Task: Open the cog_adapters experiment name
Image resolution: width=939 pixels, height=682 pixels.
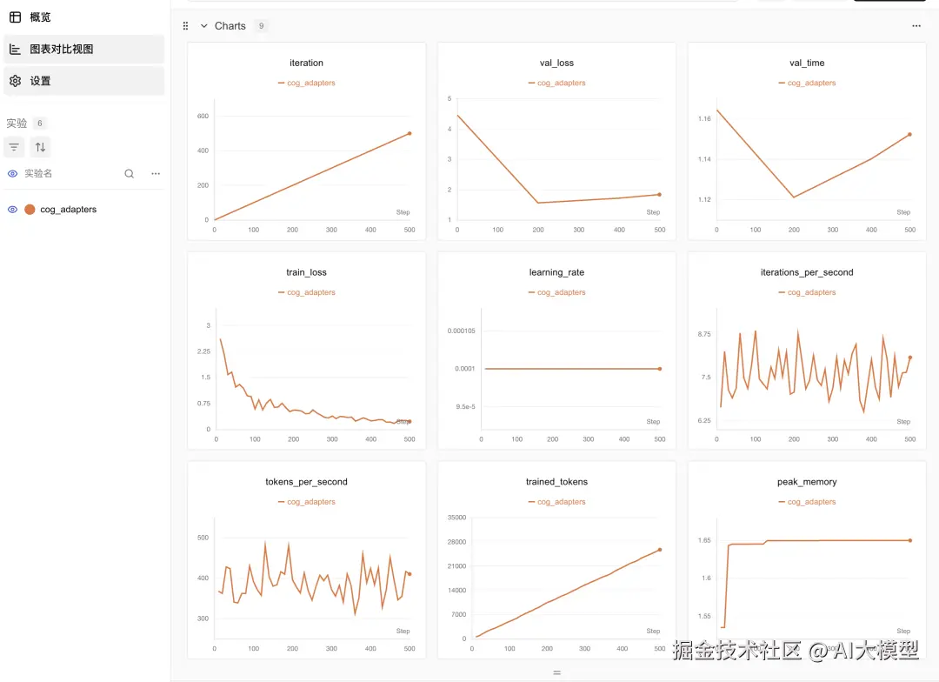Action: [x=69, y=209]
